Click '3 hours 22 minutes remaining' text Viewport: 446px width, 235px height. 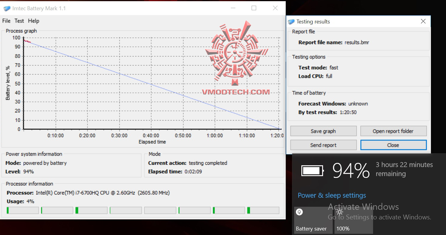click(404, 169)
